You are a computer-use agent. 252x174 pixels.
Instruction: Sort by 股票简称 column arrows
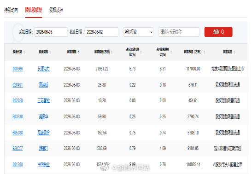click(50, 52)
